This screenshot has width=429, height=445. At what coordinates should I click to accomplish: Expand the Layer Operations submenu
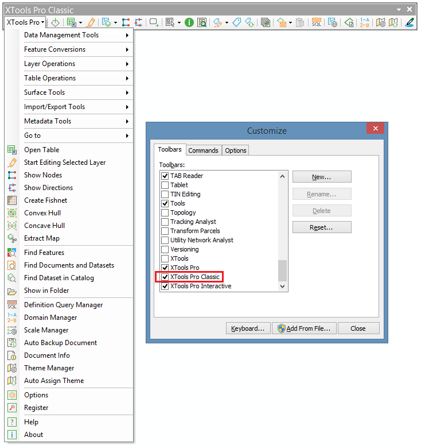[76, 64]
